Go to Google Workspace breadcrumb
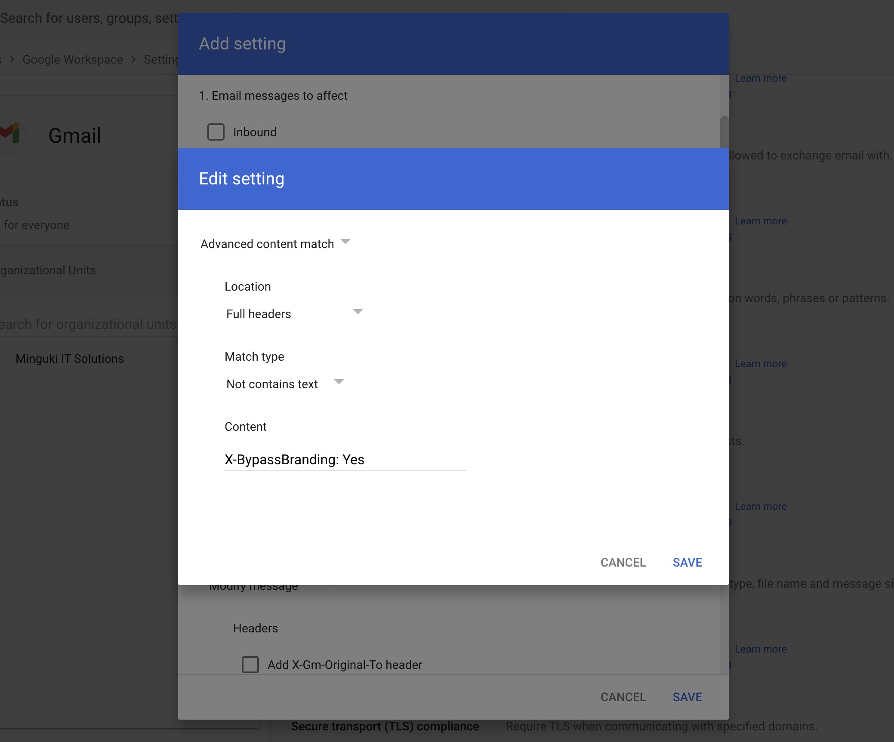The height and width of the screenshot is (742, 894). (73, 59)
